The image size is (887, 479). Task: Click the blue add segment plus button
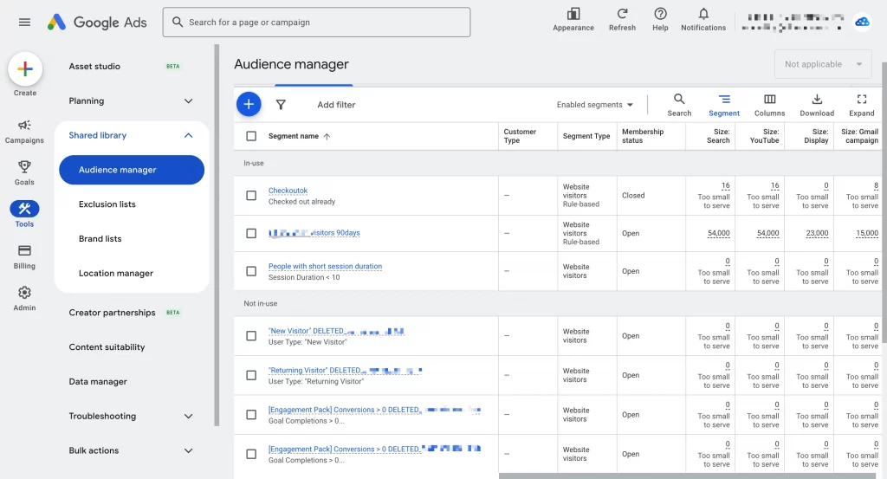tap(249, 104)
